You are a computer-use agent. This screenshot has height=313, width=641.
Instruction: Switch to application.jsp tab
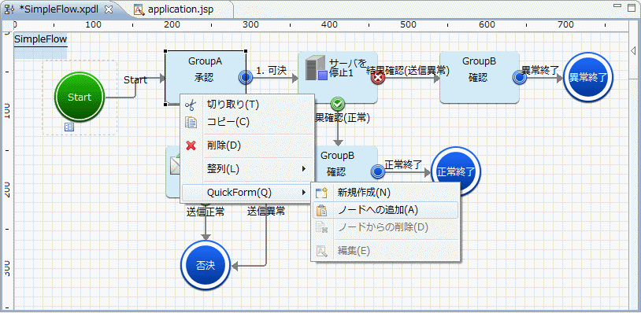click(x=180, y=9)
